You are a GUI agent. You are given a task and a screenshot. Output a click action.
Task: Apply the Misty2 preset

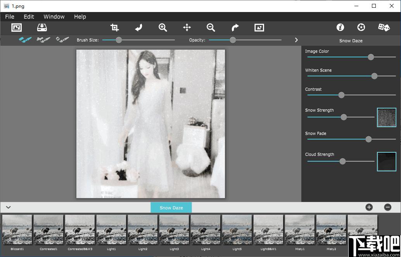(x=331, y=230)
